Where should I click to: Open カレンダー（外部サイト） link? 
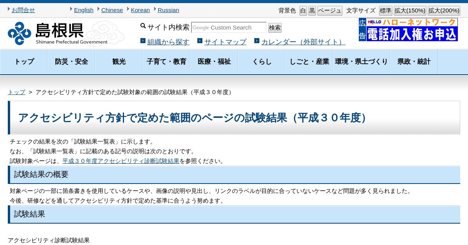click(x=303, y=42)
